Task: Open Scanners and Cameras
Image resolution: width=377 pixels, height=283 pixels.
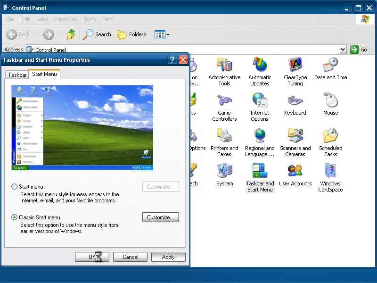Action: click(x=295, y=142)
